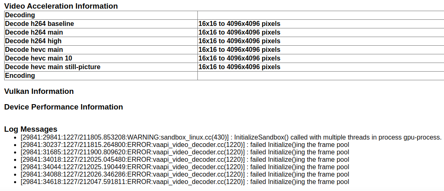Click the sandbox_linux.cc WARNING log entry
The width and height of the screenshot is (444, 191).
click(x=231, y=137)
